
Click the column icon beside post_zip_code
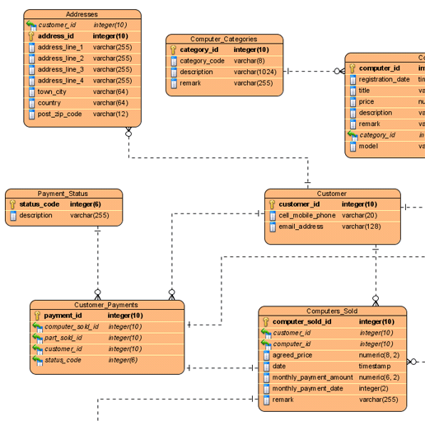(32, 115)
